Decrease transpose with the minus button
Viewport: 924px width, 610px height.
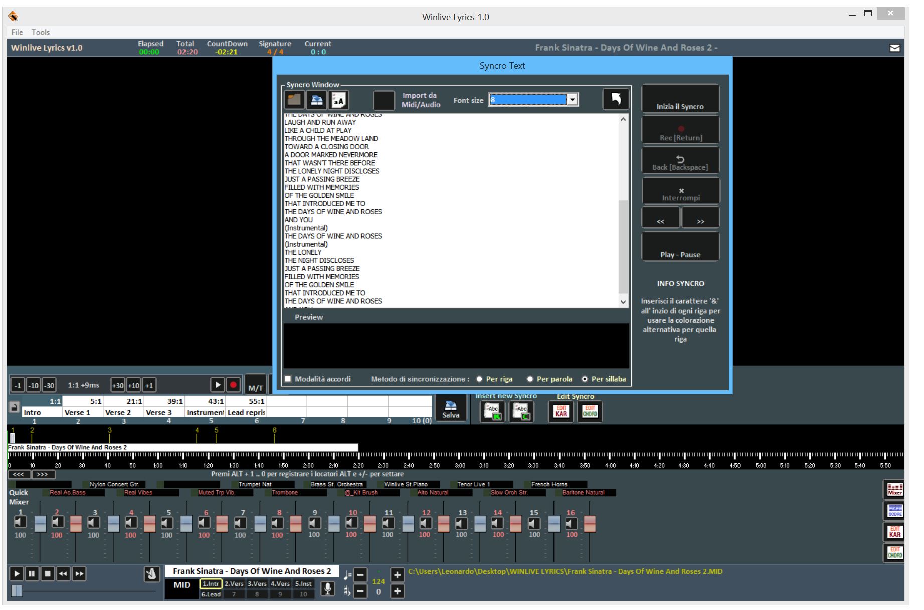(x=361, y=591)
